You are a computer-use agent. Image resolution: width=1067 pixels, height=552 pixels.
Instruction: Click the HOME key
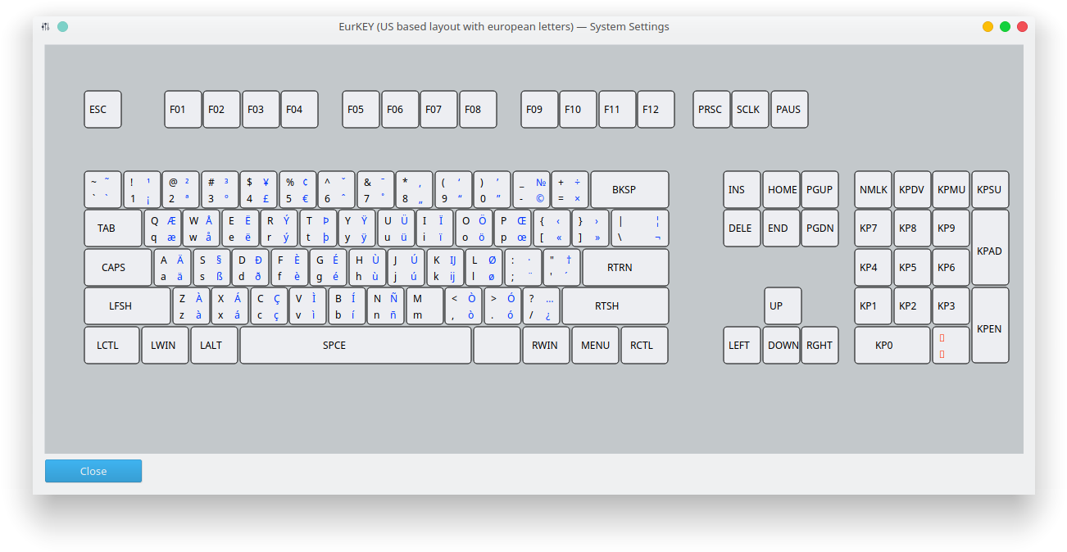[781, 189]
